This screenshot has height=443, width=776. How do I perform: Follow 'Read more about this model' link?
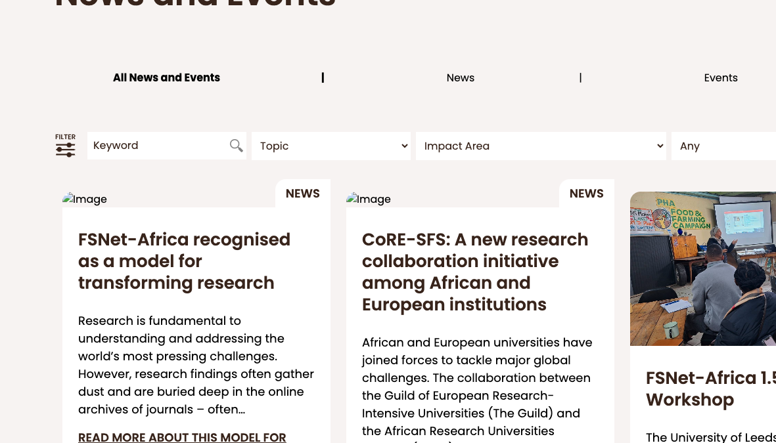click(182, 437)
